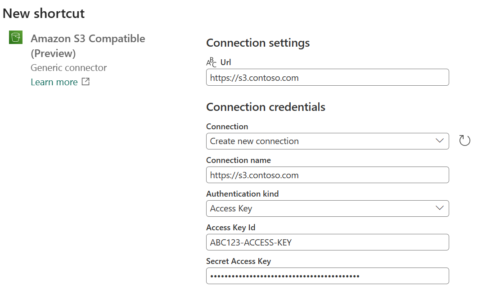
Task: Open the Learn more link
Action: [54, 82]
